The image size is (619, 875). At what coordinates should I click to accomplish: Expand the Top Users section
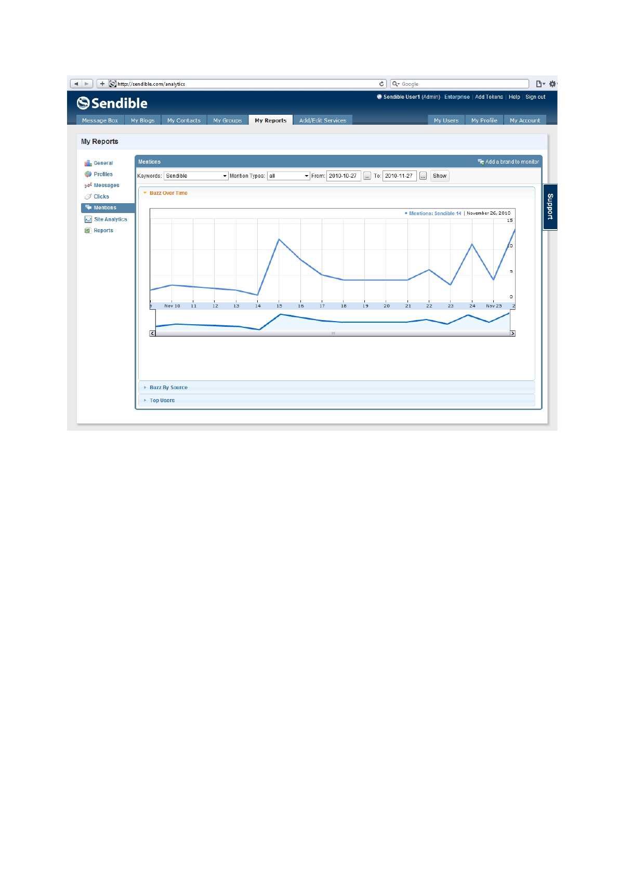[x=336, y=401]
